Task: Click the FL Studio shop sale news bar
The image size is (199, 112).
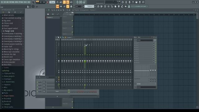Action: 139,6
